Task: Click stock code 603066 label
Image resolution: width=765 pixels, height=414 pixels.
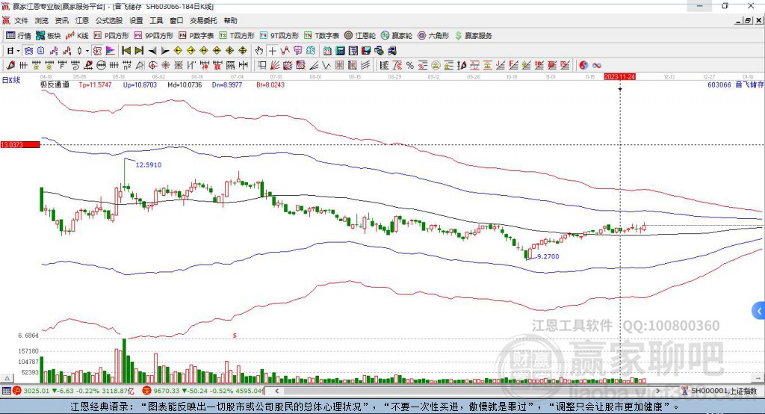Action: pyautogui.click(x=719, y=84)
